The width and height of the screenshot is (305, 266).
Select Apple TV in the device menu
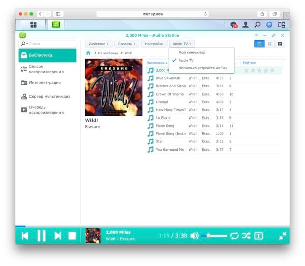(202, 60)
